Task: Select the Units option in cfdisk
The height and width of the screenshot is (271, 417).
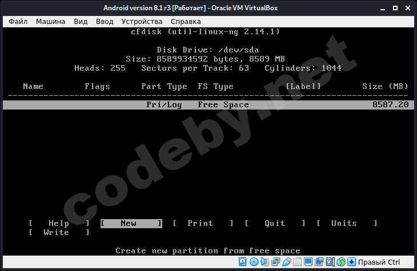Action: pyautogui.click(x=347, y=223)
